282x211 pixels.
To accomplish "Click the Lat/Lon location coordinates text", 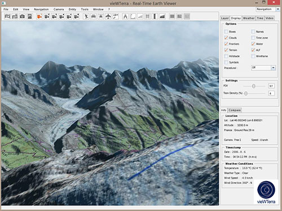I will [x=243, y=120].
